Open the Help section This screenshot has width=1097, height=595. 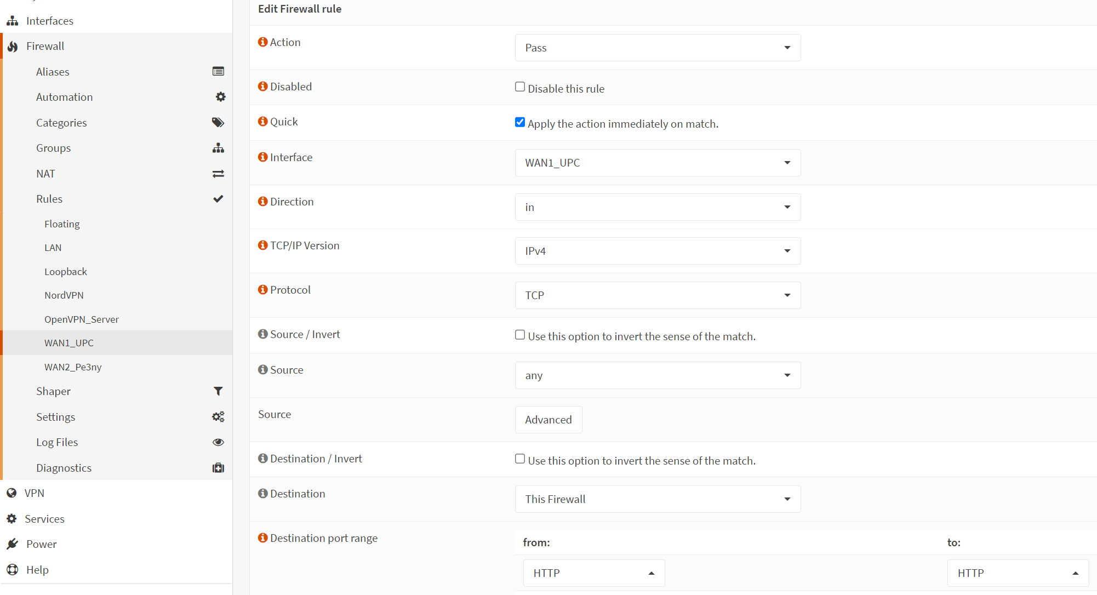point(37,570)
